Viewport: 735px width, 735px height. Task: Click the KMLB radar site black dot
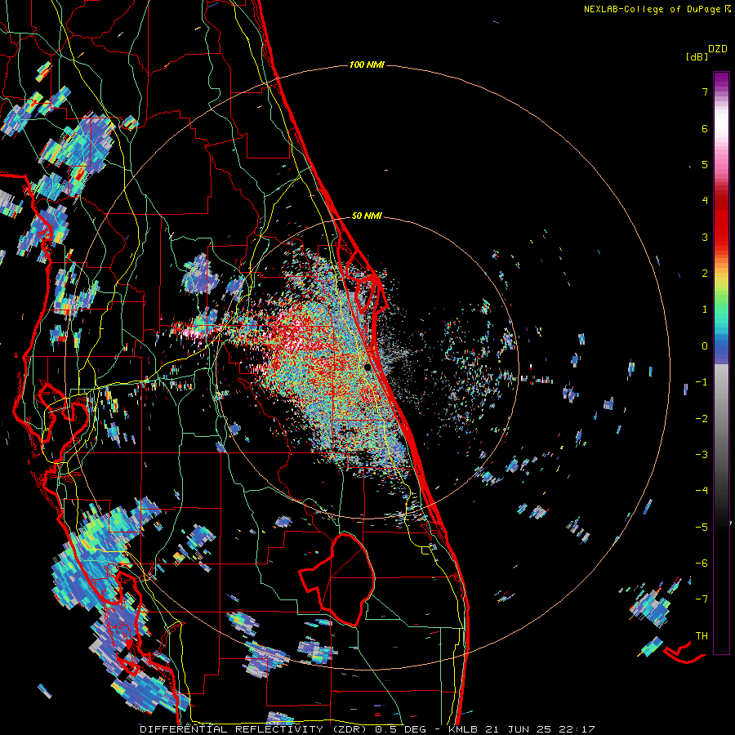point(368,367)
